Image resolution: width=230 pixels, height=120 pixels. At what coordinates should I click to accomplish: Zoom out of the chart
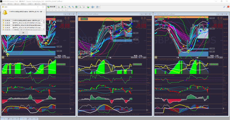pos(73,7)
